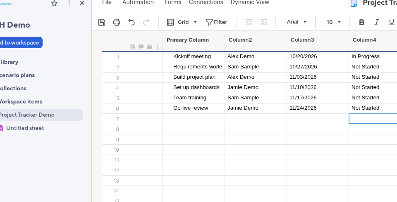This screenshot has height=202, width=397.
Task: Open the three-dot more options menu
Action: click(69, 3)
